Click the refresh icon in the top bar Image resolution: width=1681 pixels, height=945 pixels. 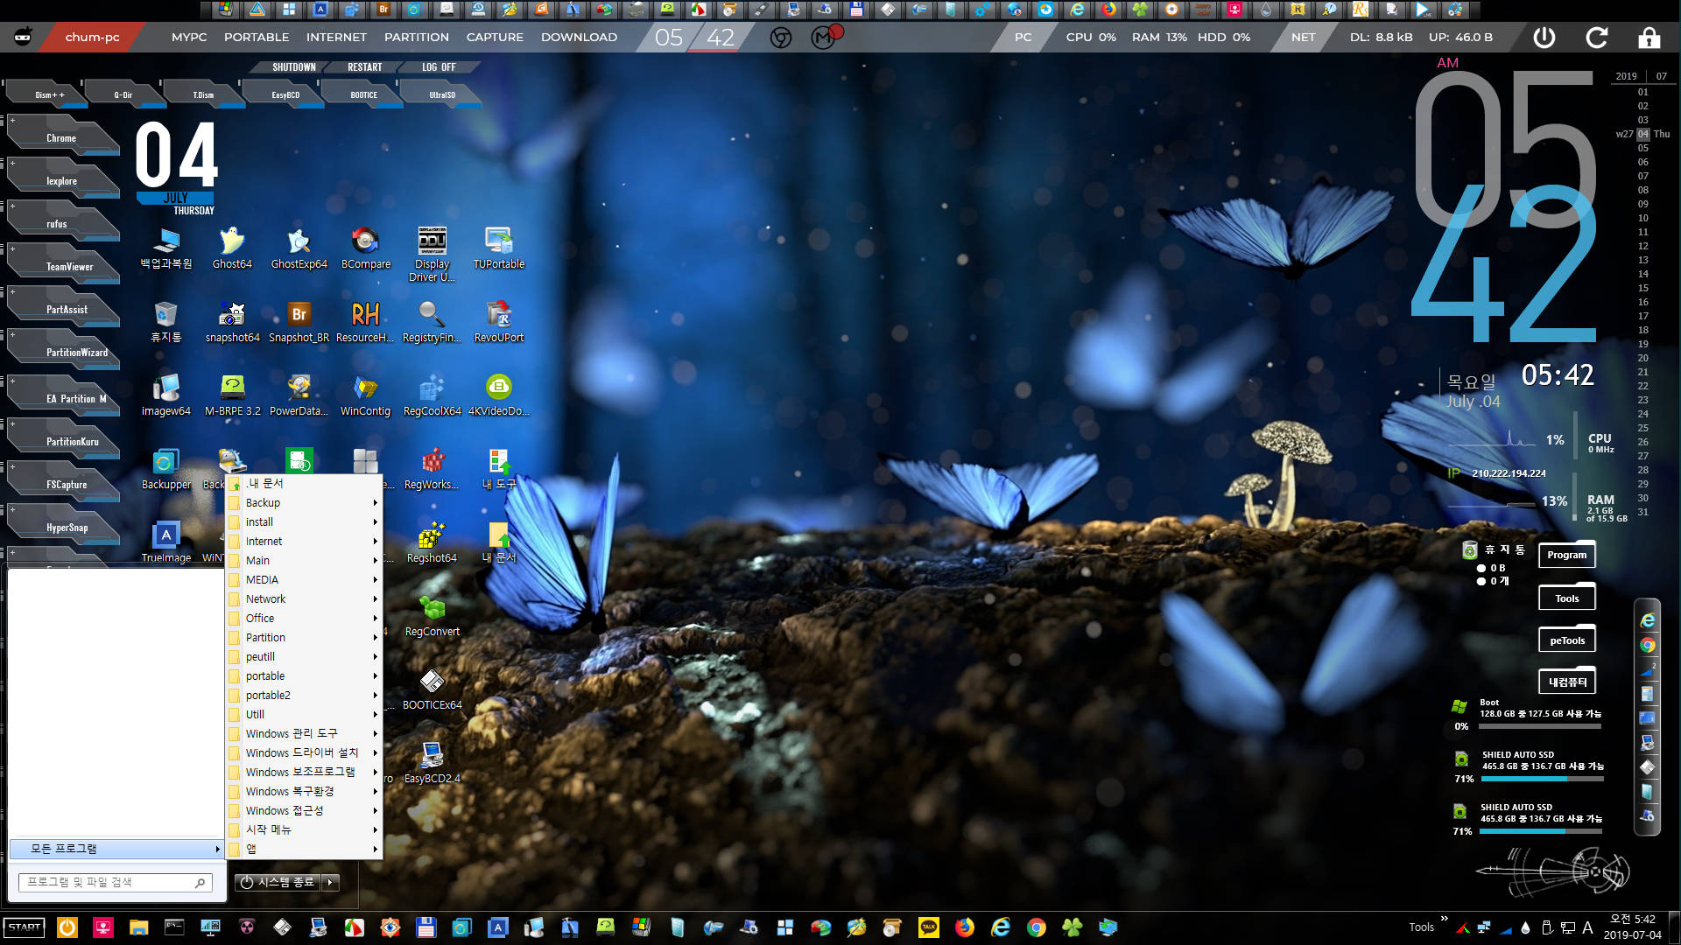point(1597,37)
